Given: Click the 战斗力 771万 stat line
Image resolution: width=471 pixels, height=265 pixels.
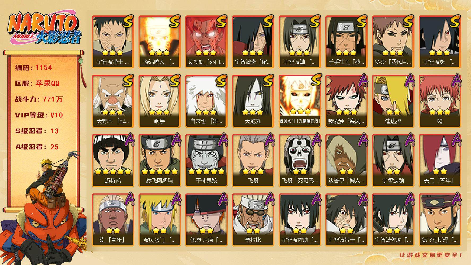Looking at the screenshot, I should click(39, 99).
